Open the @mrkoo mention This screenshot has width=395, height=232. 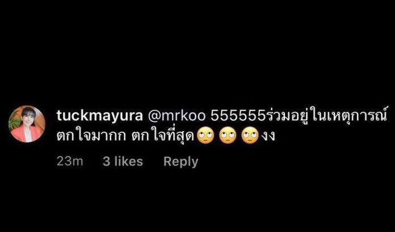click(x=177, y=116)
